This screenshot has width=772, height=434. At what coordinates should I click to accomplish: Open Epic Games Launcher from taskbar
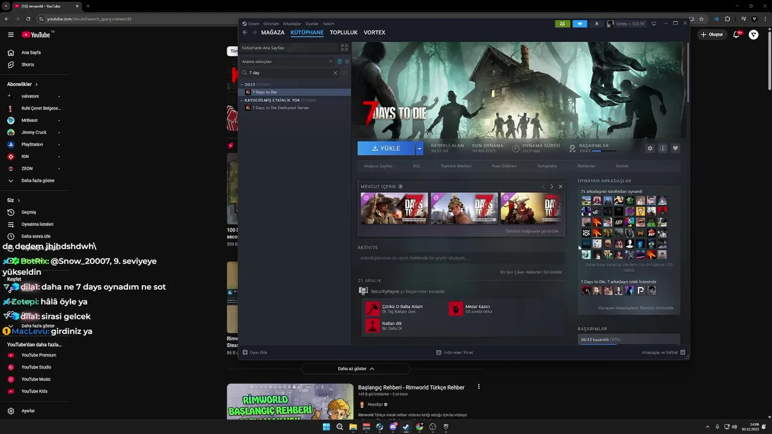[446, 427]
